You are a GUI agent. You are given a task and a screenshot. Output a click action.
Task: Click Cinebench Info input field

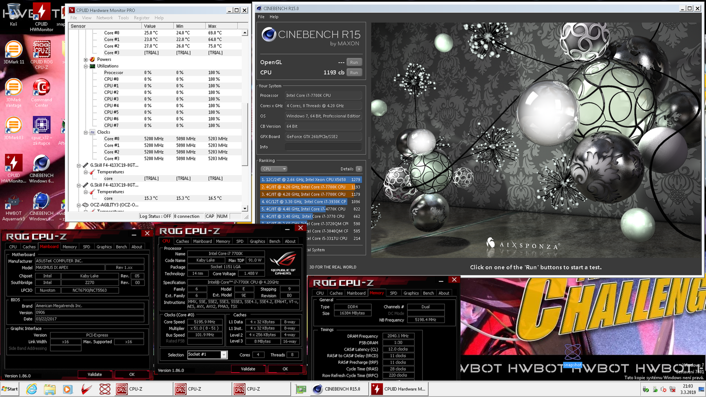(323, 147)
